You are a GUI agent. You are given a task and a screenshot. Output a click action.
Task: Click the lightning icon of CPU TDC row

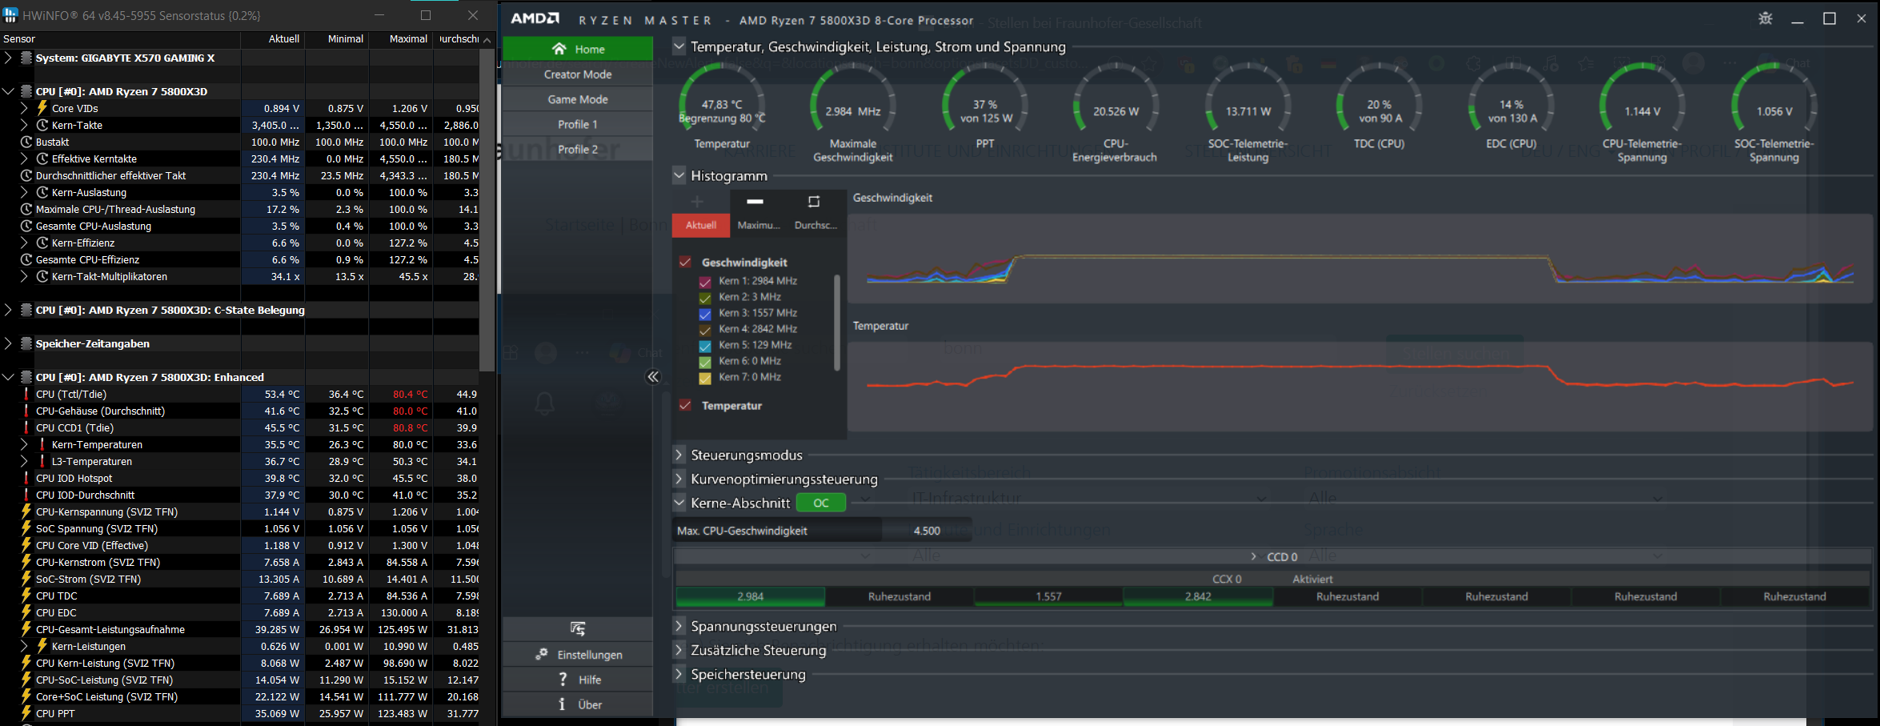click(26, 596)
